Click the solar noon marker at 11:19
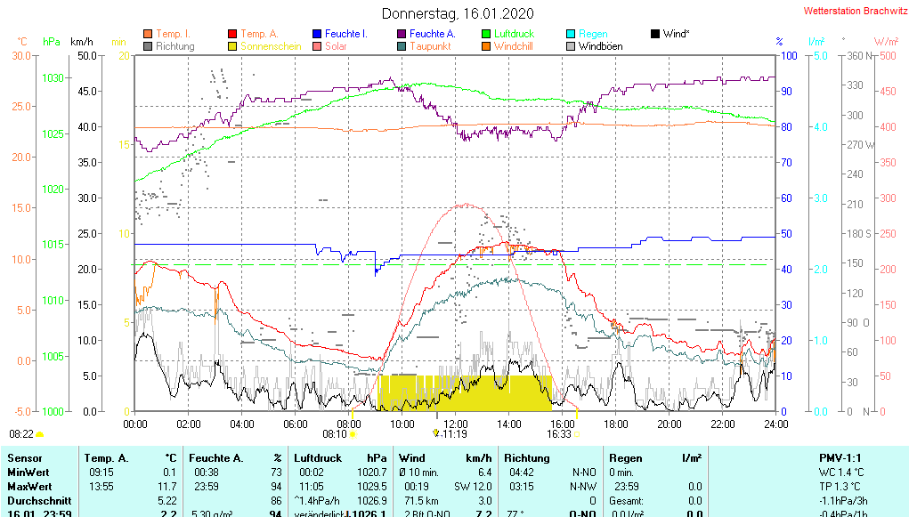The height and width of the screenshot is (517, 909). [435, 433]
